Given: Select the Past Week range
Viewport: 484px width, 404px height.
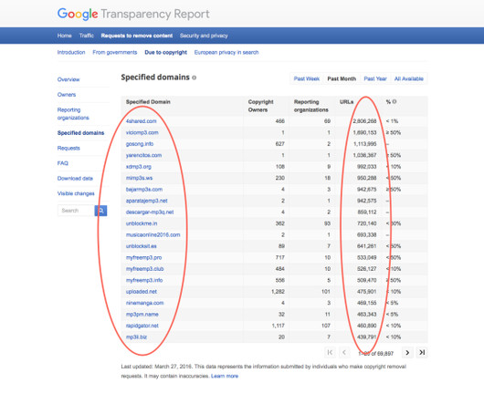Looking at the screenshot, I should pos(307,78).
